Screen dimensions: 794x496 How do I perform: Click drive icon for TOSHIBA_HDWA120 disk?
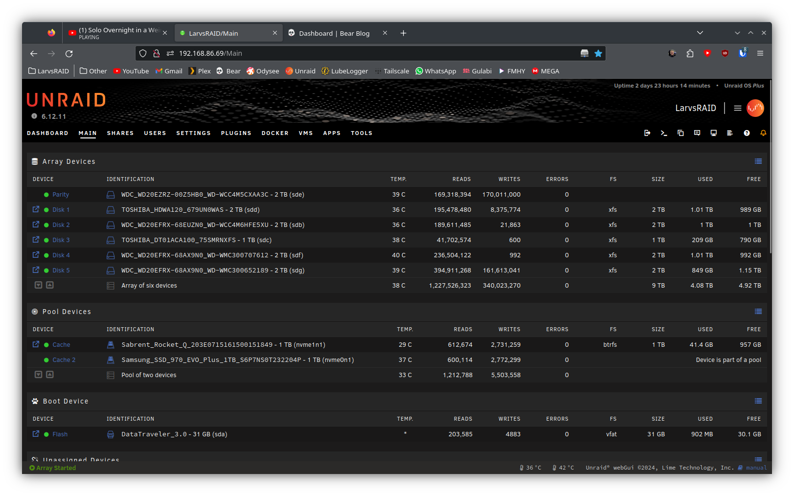(x=111, y=210)
